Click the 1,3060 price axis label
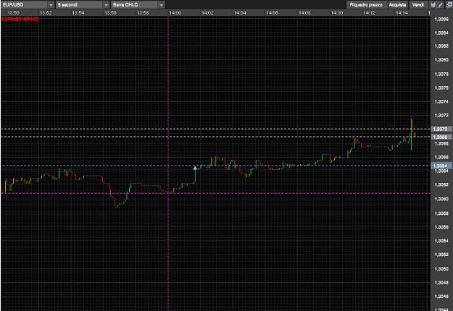This screenshot has width=453, height=311. pyautogui.click(x=441, y=199)
